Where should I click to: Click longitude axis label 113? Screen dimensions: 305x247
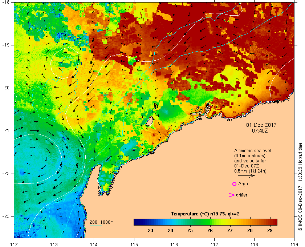coord(54,244)
